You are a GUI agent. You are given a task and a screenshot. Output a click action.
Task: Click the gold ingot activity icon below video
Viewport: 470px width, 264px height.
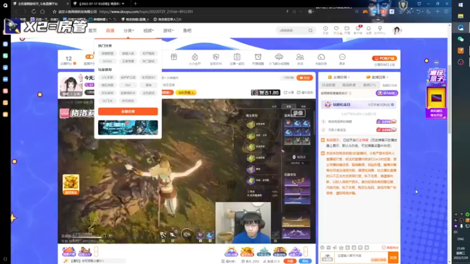pyautogui.click(x=247, y=252)
